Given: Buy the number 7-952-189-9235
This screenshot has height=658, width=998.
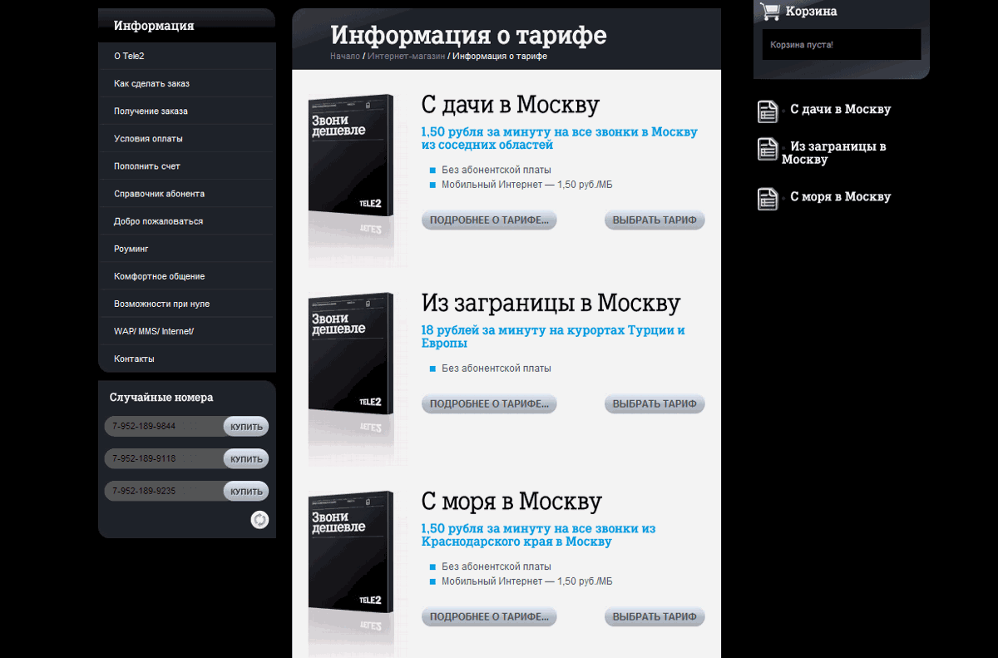Looking at the screenshot, I should point(246,492).
